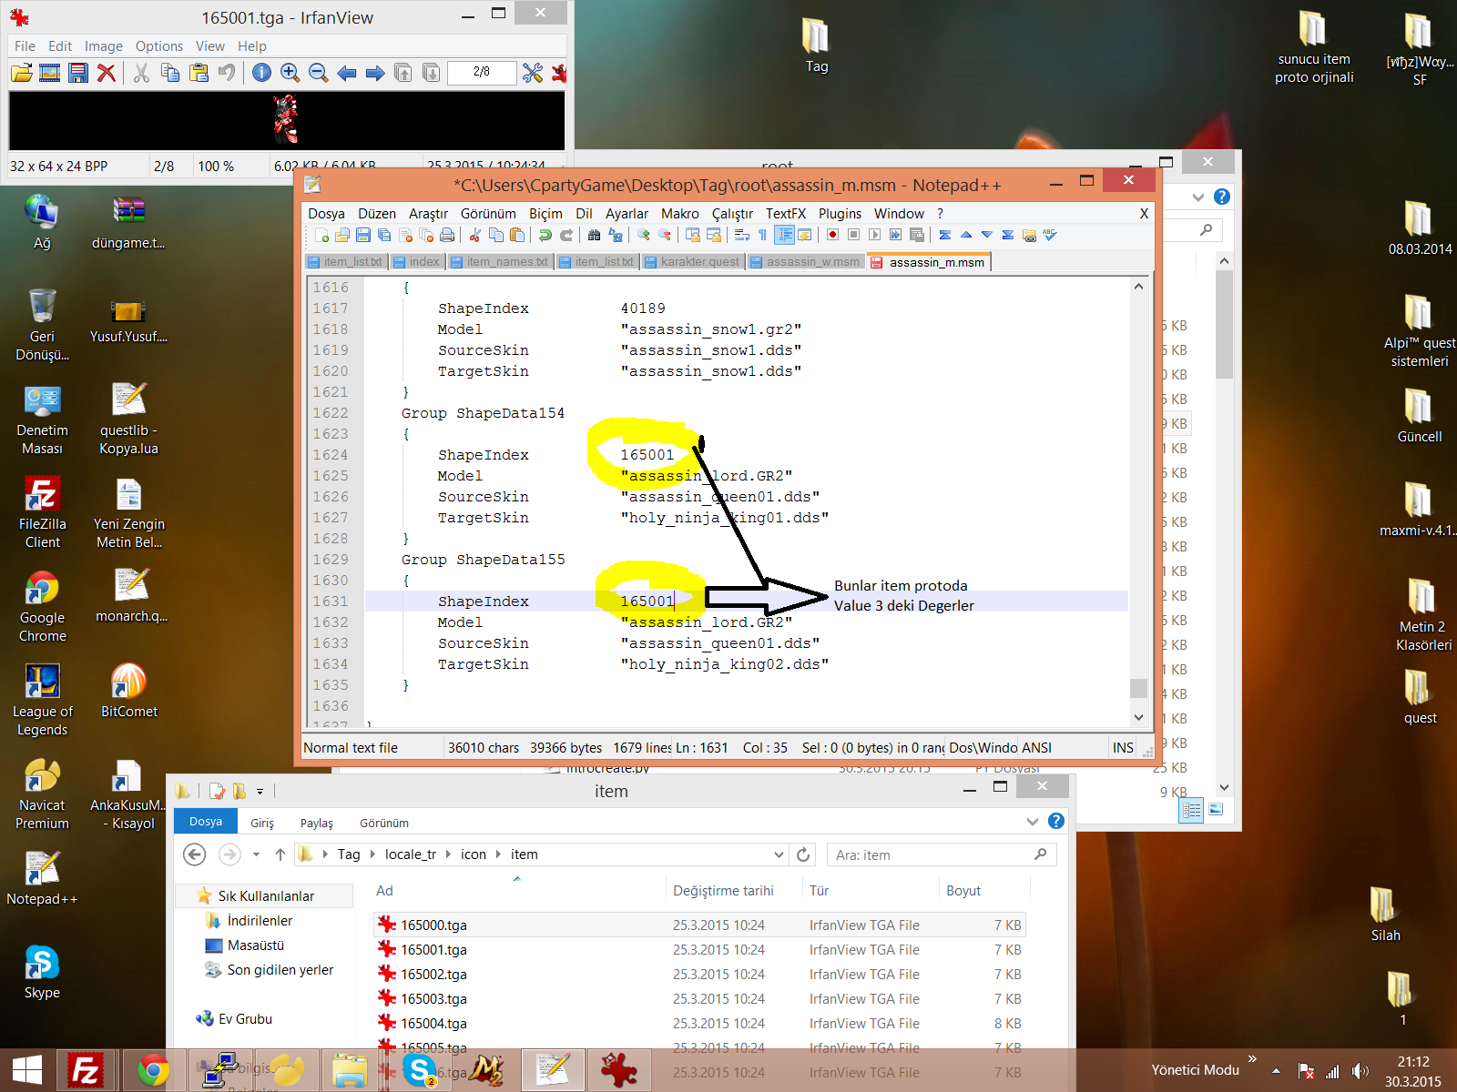Screen dimensions: 1457x1092
Task: Open the Ayarlar menu in Notepad++
Action: 627,213
